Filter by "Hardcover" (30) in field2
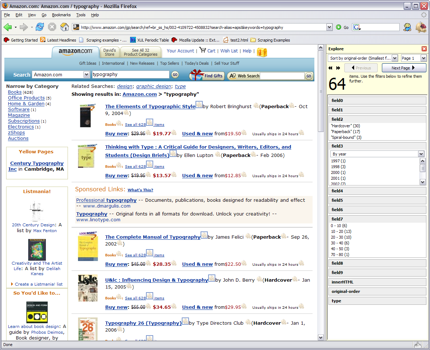Screen dimensions: 430x350 coord(345,126)
